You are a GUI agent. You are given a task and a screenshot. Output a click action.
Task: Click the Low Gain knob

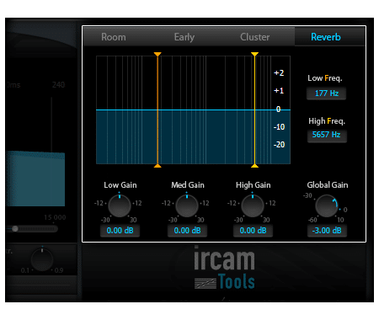coord(120,205)
